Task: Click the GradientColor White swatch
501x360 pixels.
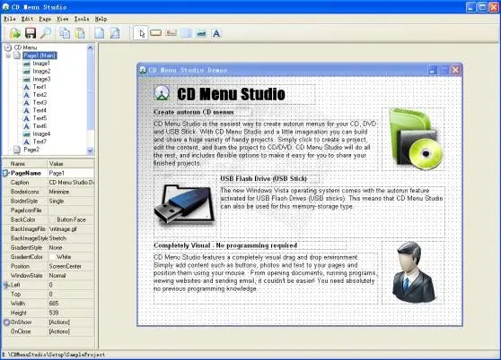Action: pyautogui.click(x=52, y=257)
